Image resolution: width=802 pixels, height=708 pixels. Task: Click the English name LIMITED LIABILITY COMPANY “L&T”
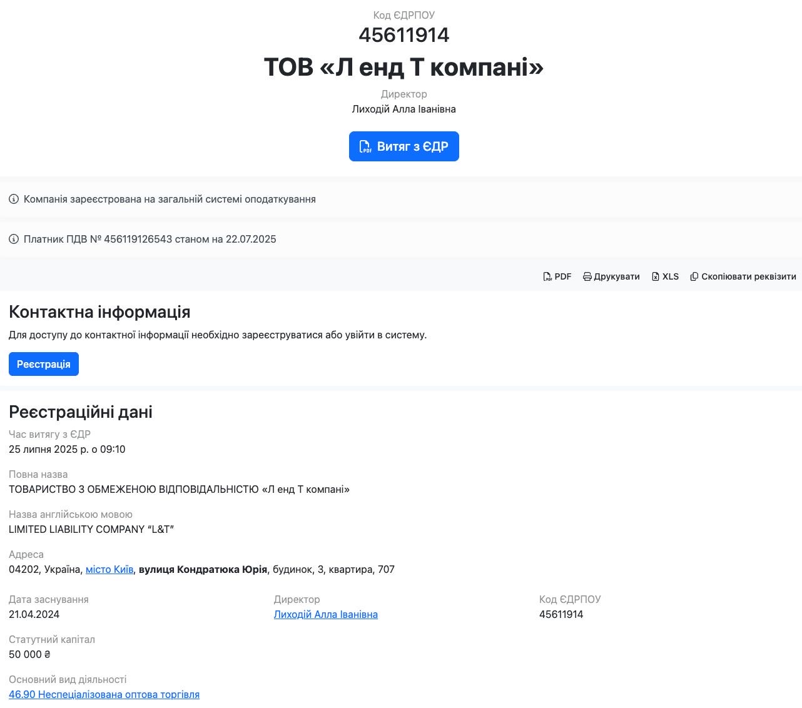pyautogui.click(x=91, y=529)
